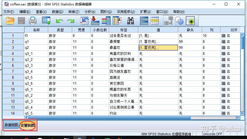Open type cell 数字 for q2
The width and height of the screenshot is (247, 139).
pos(60,48)
